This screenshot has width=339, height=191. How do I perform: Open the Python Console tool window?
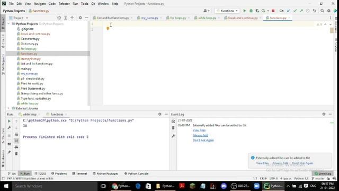click(x=137, y=173)
